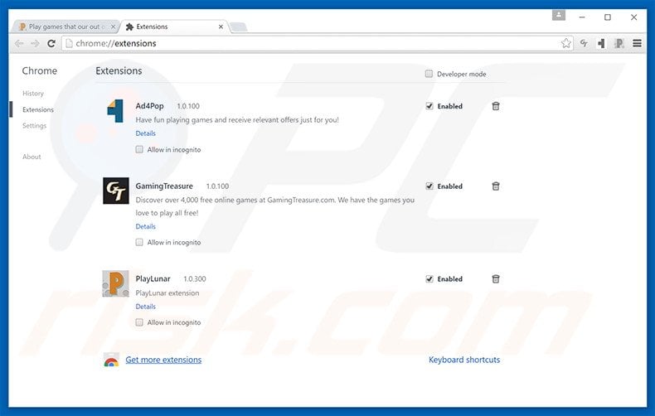Allow Ad4Pop in incognito
The image size is (655, 416).
pyautogui.click(x=139, y=149)
